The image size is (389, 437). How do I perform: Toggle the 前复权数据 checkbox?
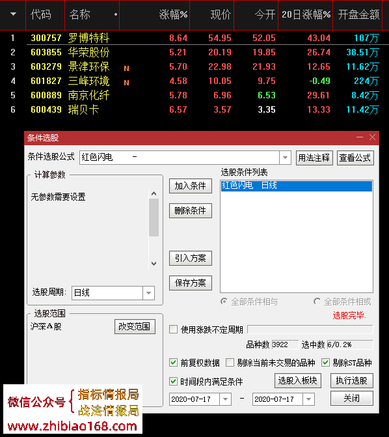[x=174, y=363]
